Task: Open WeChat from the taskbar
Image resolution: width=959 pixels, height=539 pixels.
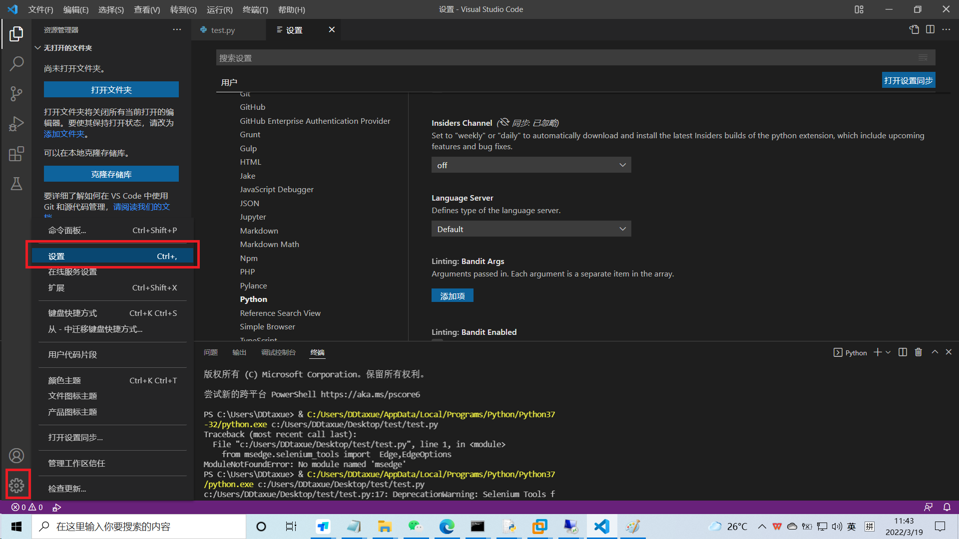Action: click(x=415, y=527)
